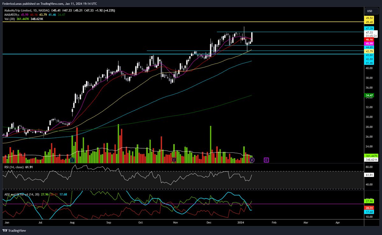Click the yellow 43.79 moving average label
This screenshot has width=382, height=235.
[x=369, y=51]
